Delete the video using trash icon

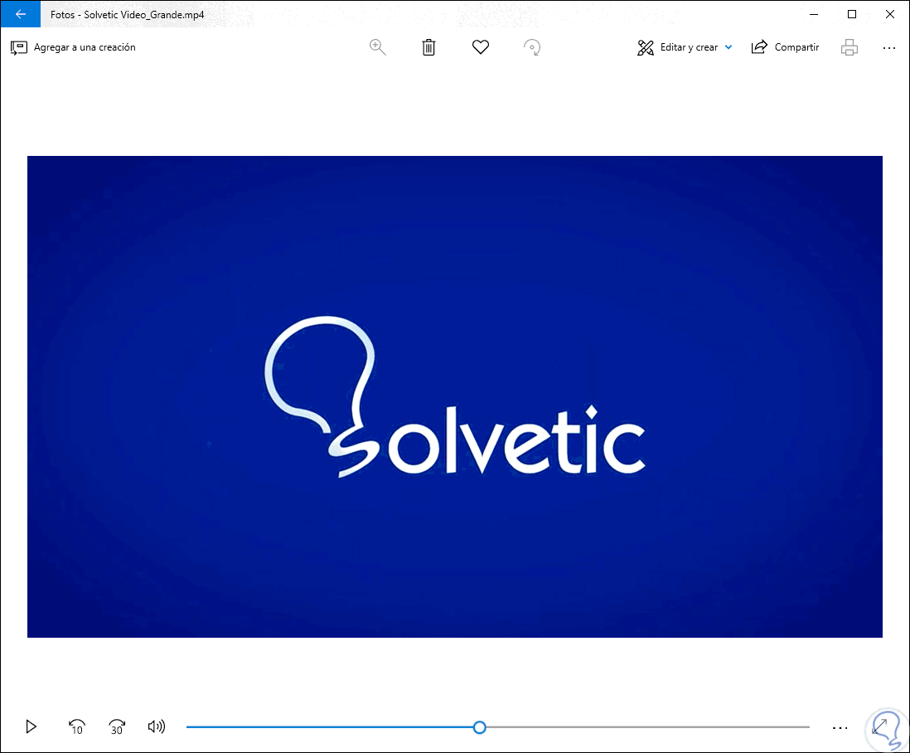(428, 47)
